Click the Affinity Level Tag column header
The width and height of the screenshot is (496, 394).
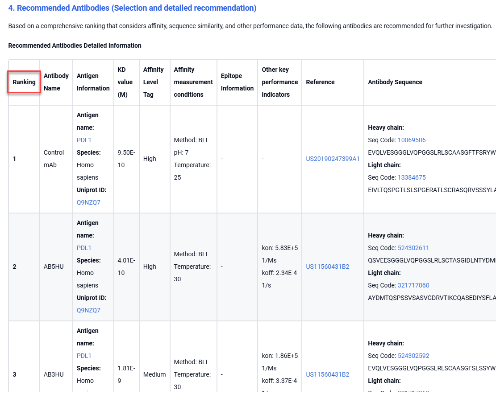tap(153, 82)
